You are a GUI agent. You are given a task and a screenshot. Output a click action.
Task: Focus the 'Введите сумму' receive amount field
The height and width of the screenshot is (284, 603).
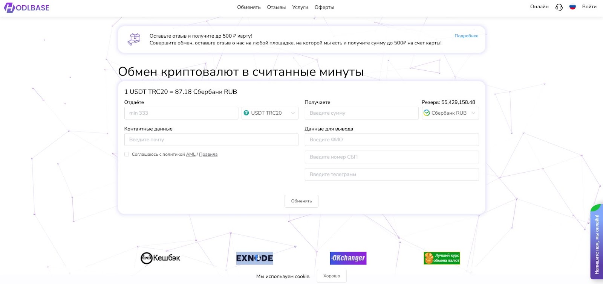tap(361, 113)
